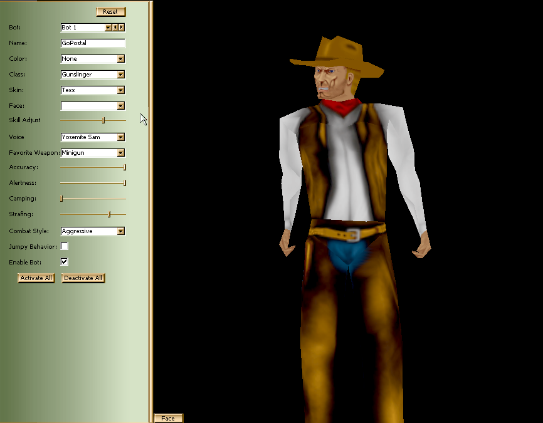Open the Color dropdown showing None
Screen dimensions: 543x423
click(93, 59)
